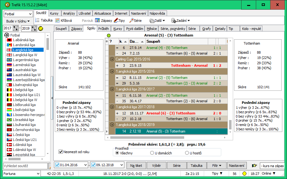Switch to the Měsíce tab
The image size is (287, 179).
coord(152,29)
